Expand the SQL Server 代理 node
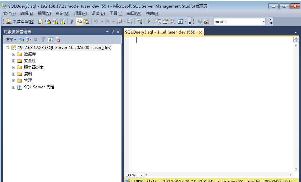Screen dimensions: 301x182 (13, 87)
